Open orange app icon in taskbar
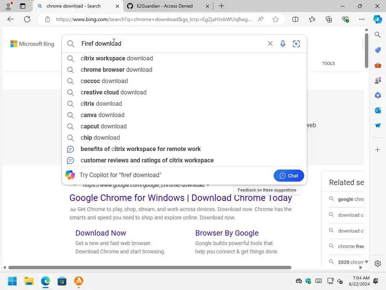This screenshot has height=290, width=386. 79,281
